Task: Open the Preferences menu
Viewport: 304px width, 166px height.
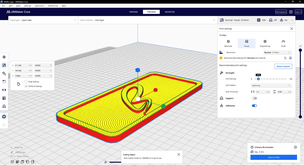Action: click(53, 6)
